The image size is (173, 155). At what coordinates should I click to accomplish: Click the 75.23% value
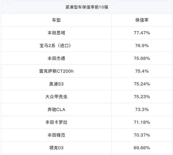coord(142,97)
